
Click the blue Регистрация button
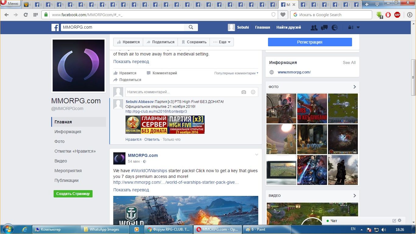point(310,42)
